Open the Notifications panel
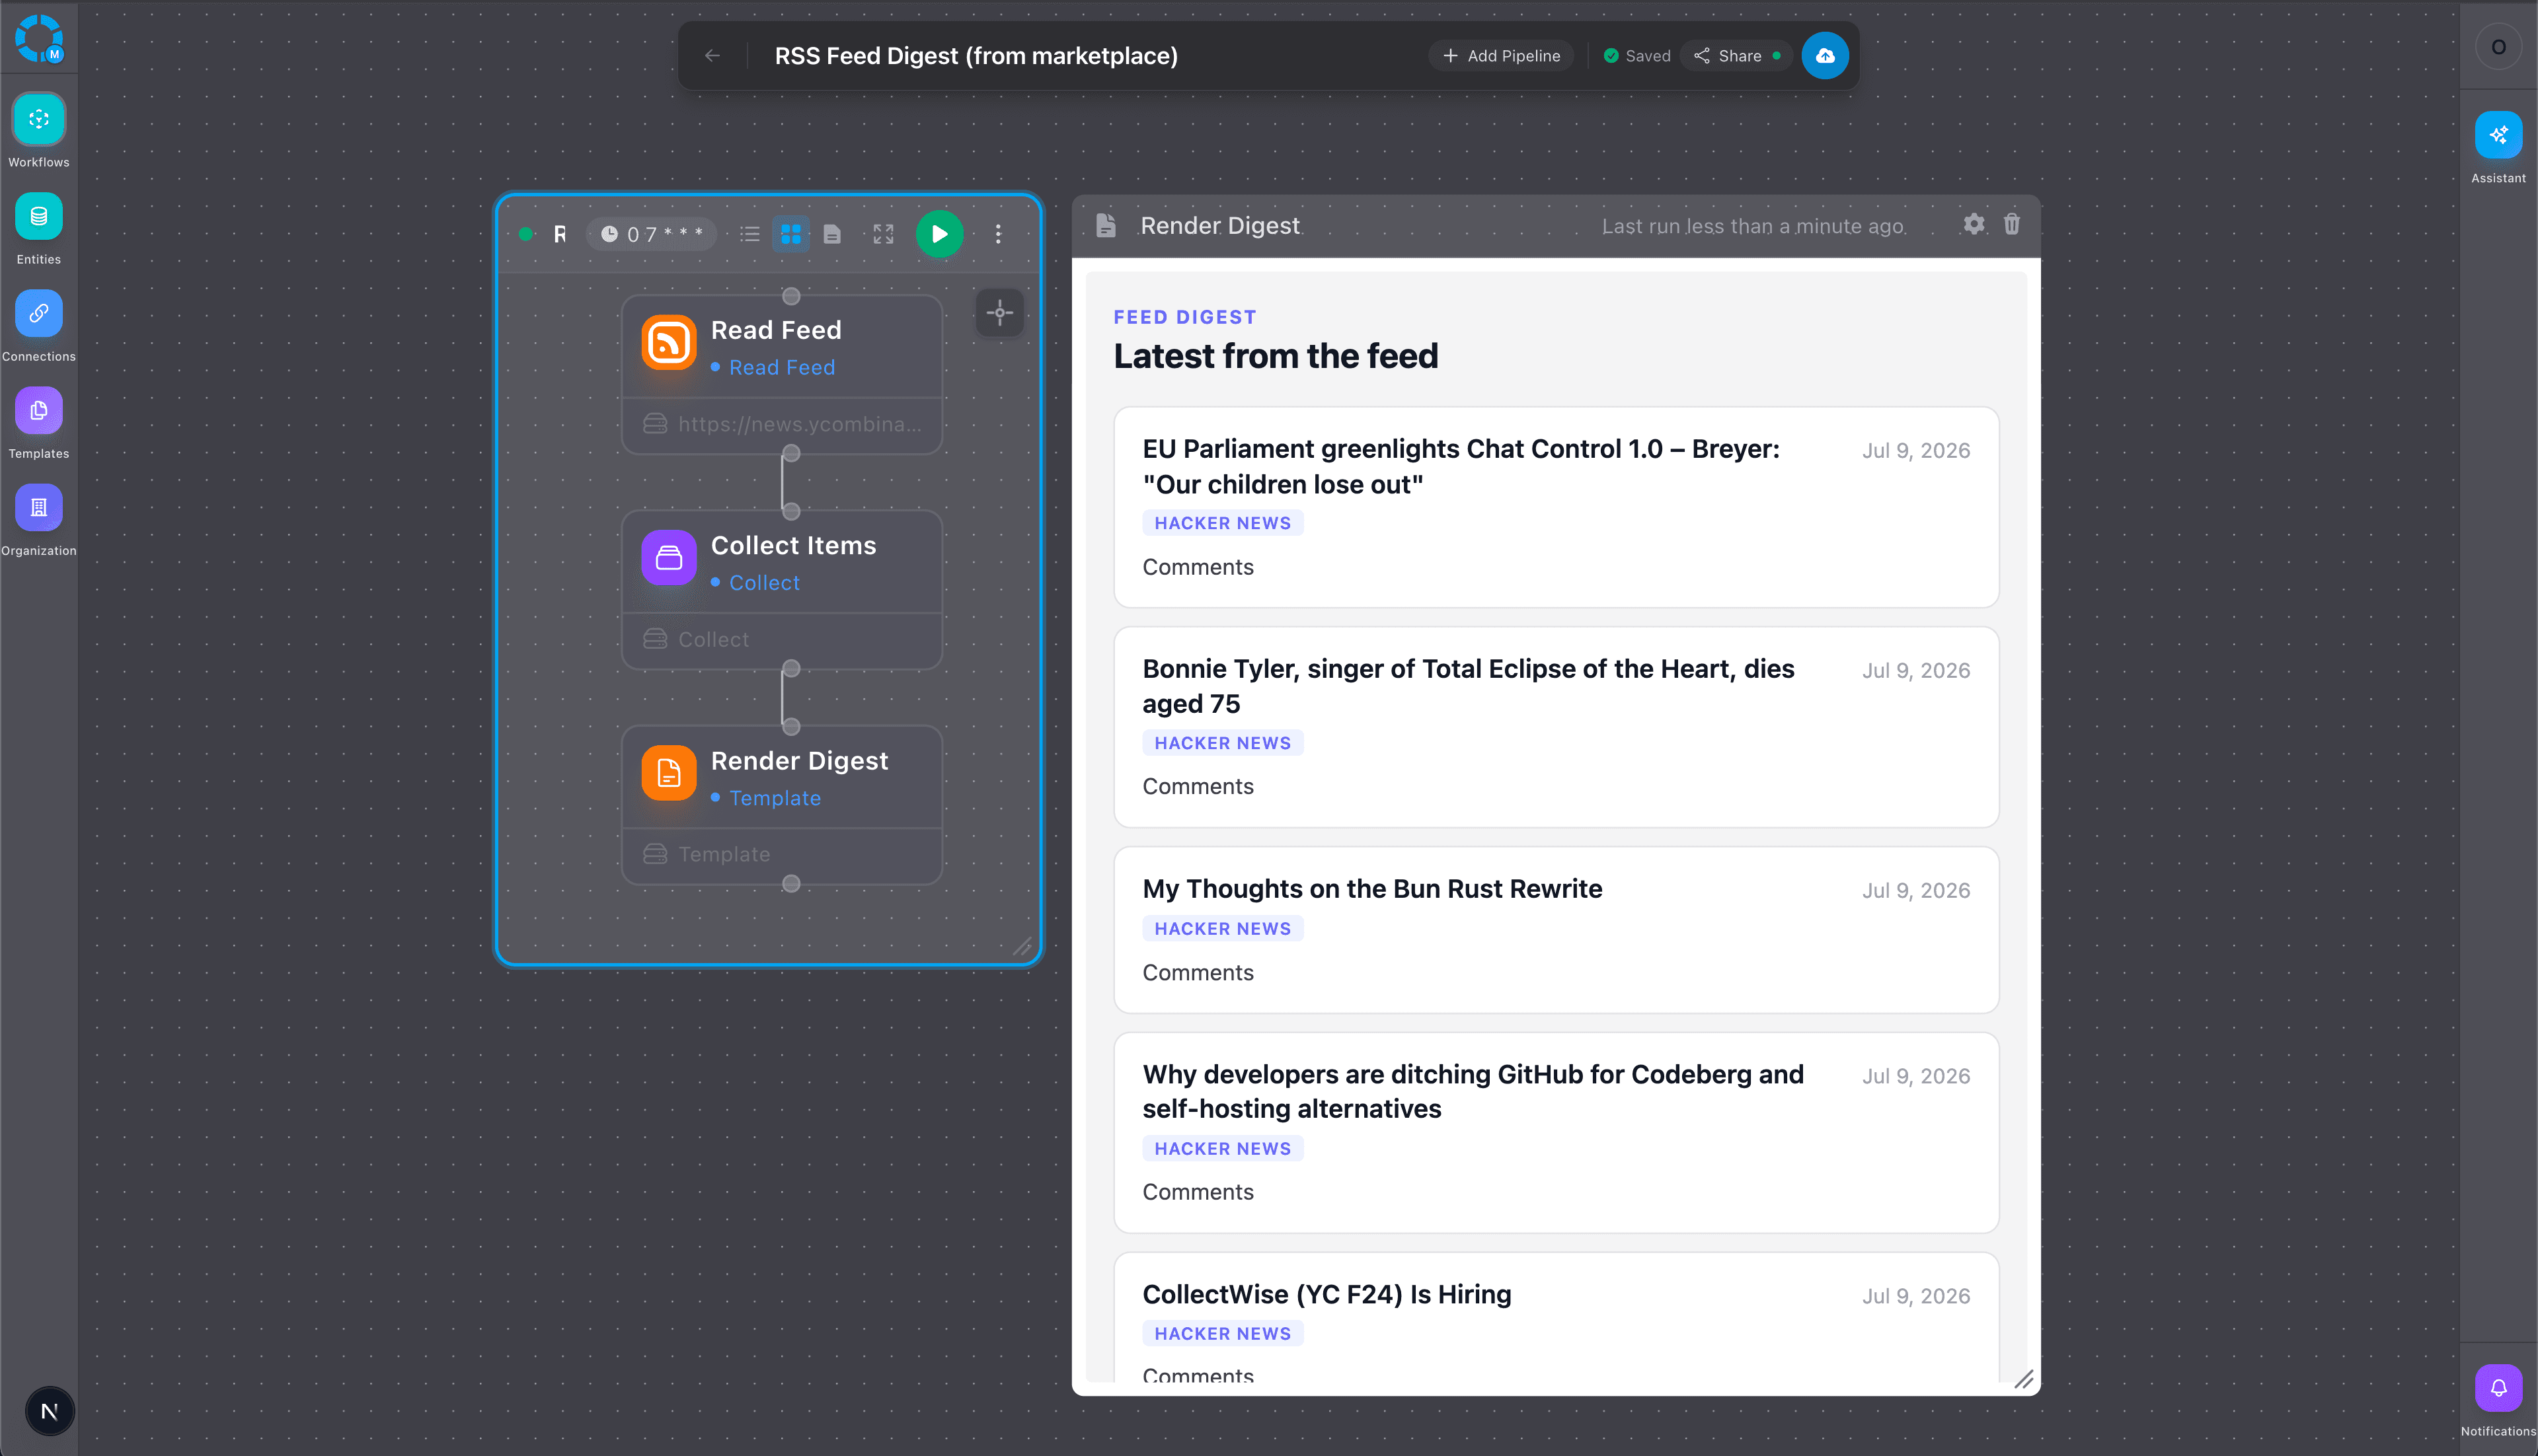The image size is (2538, 1456). 2498,1388
